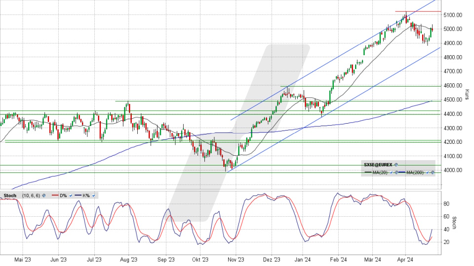Click the MA(20) gray line swatch

(368, 172)
